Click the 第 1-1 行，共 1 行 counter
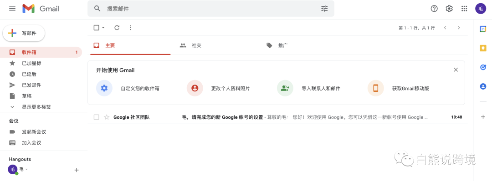Image resolution: width=492 pixels, height=181 pixels. (417, 28)
